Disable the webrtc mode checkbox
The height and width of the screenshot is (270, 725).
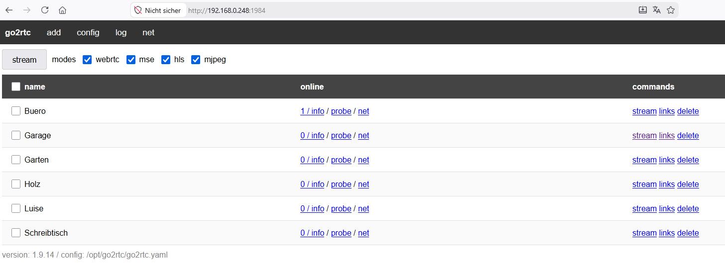click(x=87, y=60)
